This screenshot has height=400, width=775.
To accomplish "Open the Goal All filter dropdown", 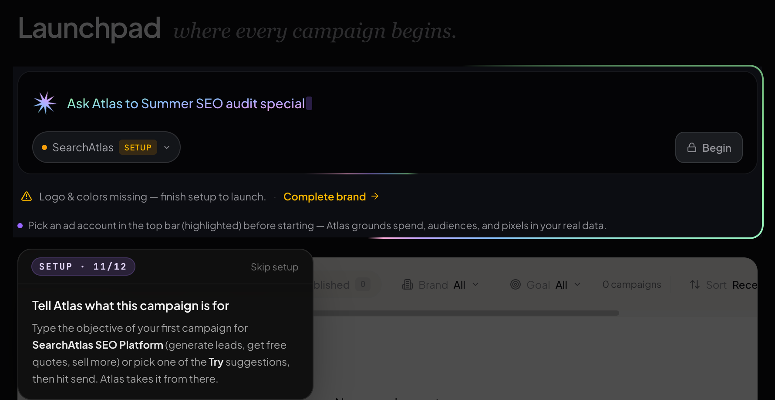I will 546,285.
